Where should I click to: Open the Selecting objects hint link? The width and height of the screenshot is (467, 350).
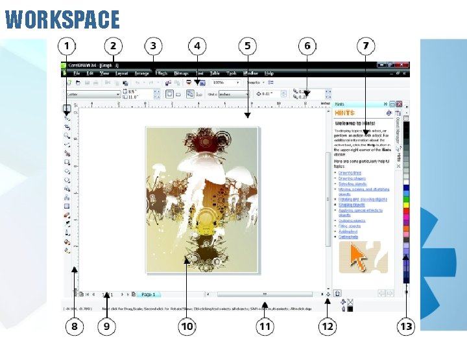point(353,184)
